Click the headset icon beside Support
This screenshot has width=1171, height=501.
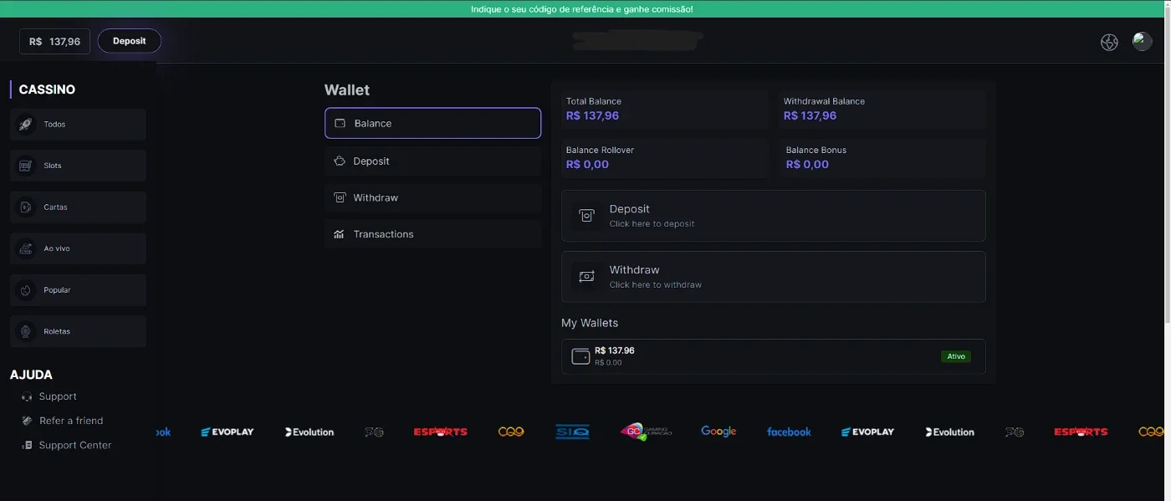27,396
